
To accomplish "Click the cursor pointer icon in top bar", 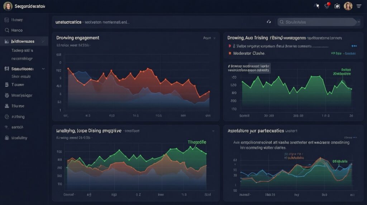I will (x=316, y=6).
